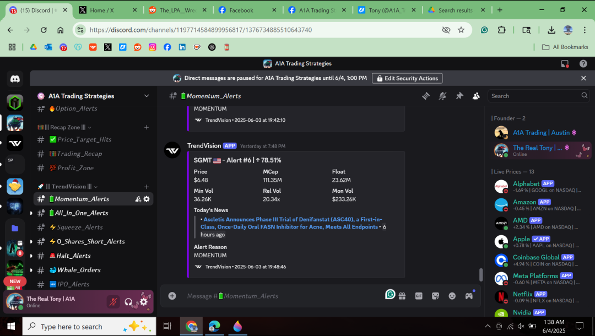Open A1A Trading | Austin member profile
The height and width of the screenshot is (336, 595).
(x=541, y=133)
